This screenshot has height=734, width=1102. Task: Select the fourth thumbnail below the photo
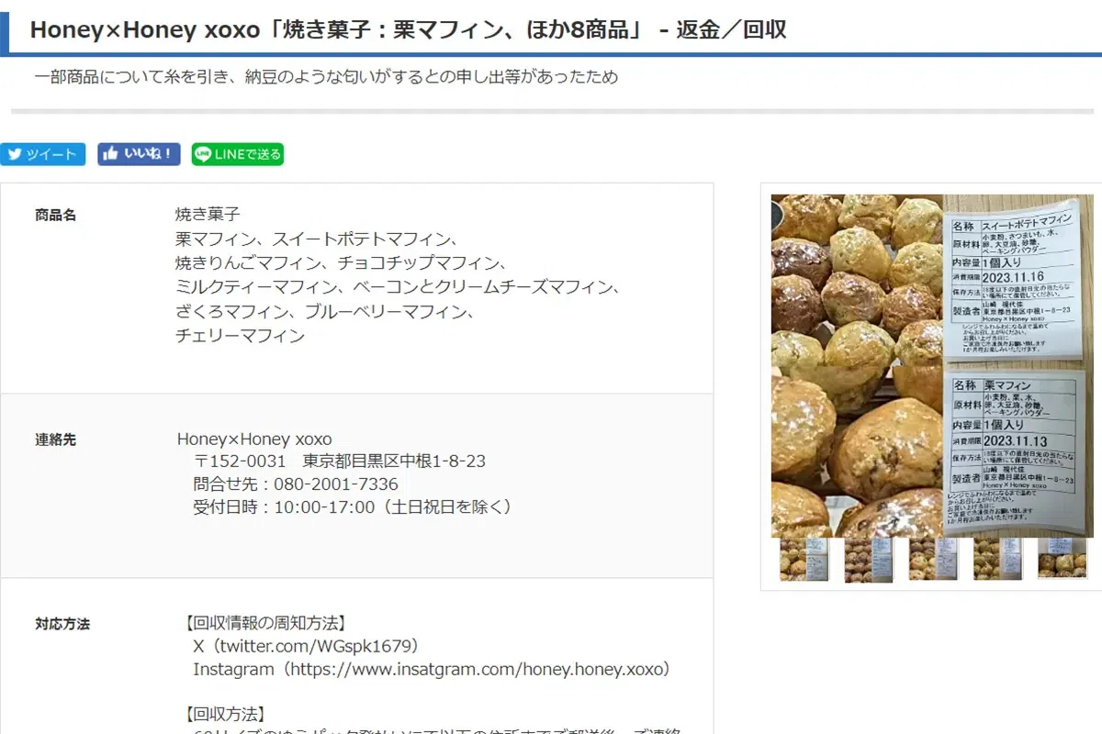click(997, 559)
